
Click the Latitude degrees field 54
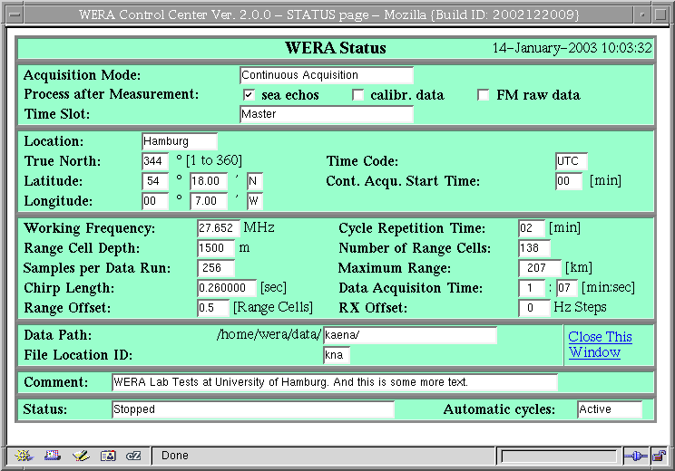click(x=155, y=181)
